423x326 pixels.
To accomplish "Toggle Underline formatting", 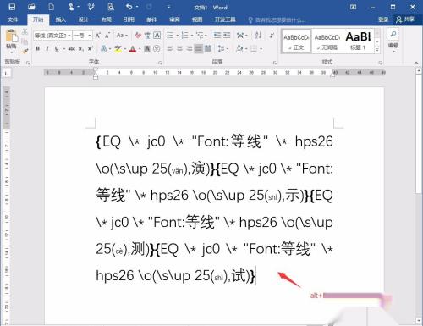I will pos(57,49).
